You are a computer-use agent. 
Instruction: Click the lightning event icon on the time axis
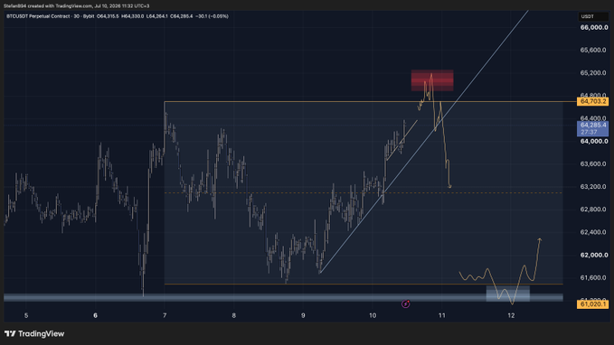point(406,304)
